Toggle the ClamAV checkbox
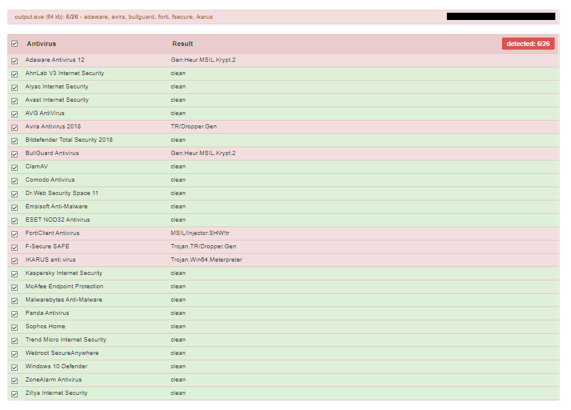The height and width of the screenshot is (410, 571). [x=15, y=168]
